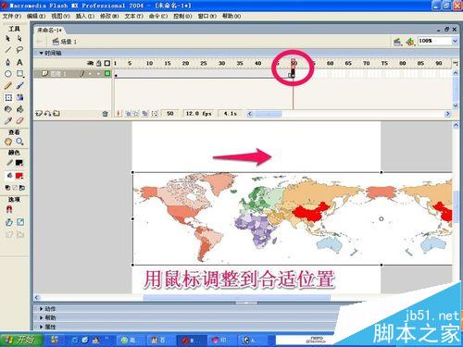Toggle the Snap to Objects magnet

click(x=9, y=210)
